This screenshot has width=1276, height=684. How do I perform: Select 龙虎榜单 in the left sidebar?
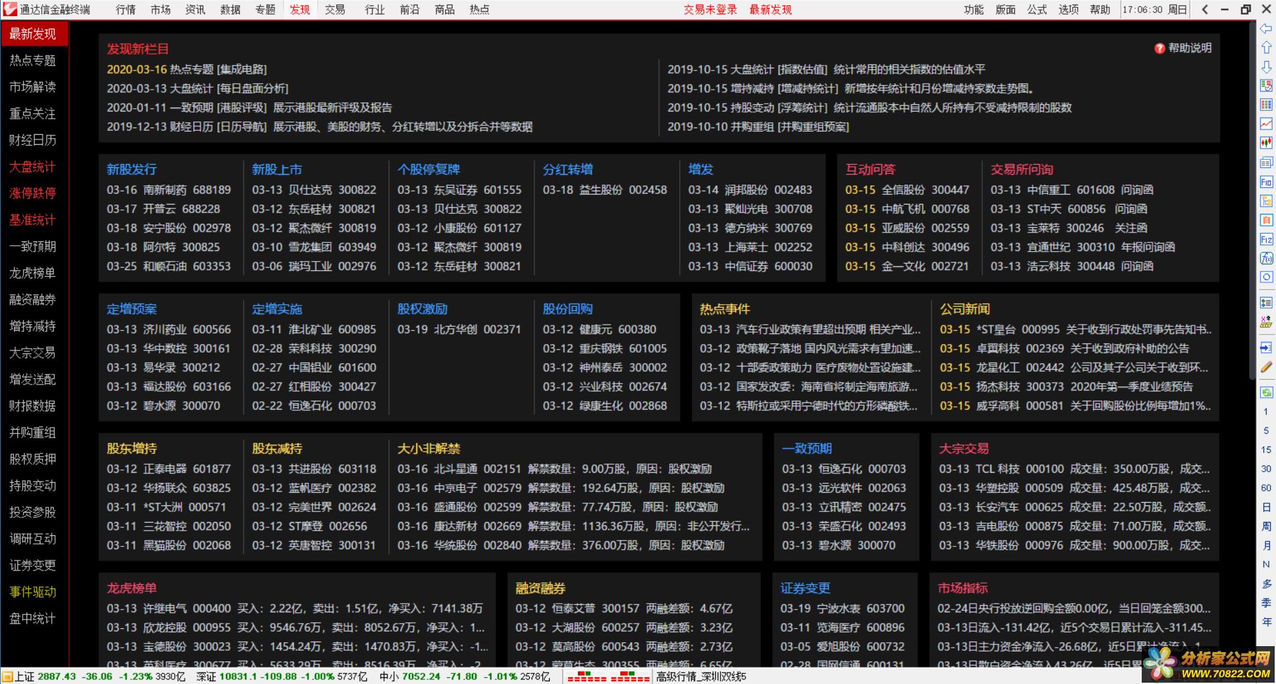pos(33,273)
